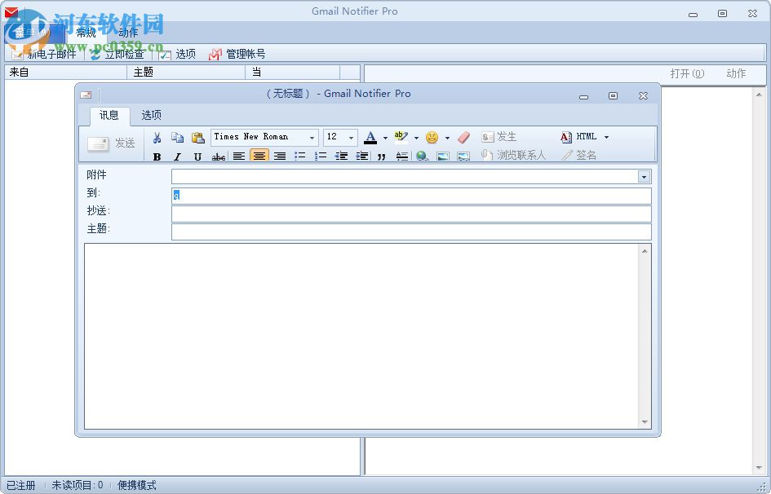771x494 pixels.
Task: Toggle italic formatting
Action: [x=177, y=156]
